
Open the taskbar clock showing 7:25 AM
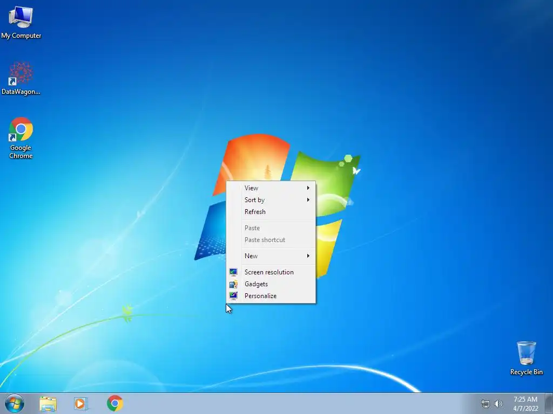coord(525,404)
